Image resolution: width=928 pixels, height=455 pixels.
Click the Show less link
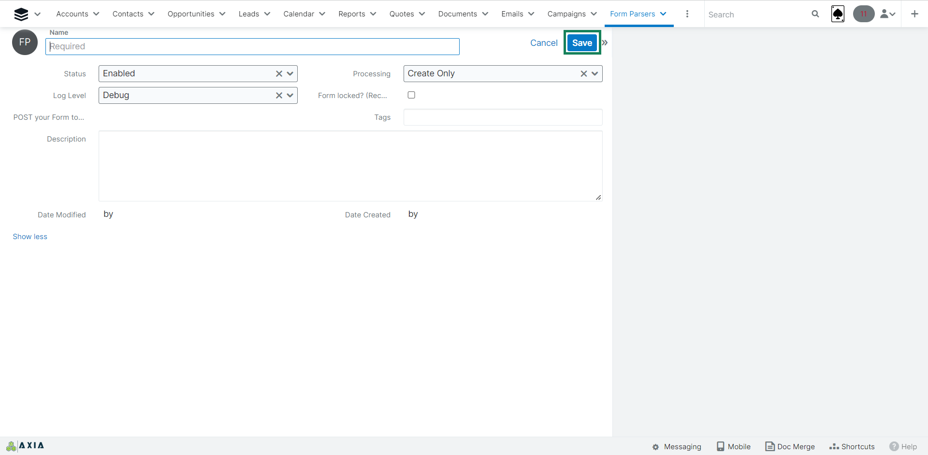pyautogui.click(x=30, y=237)
